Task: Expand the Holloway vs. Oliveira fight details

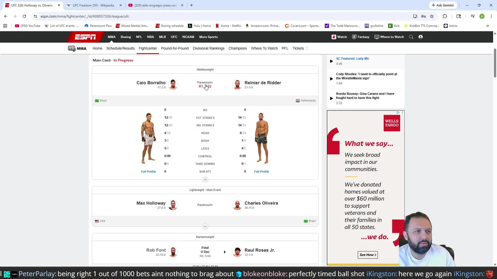Action: pos(205,226)
